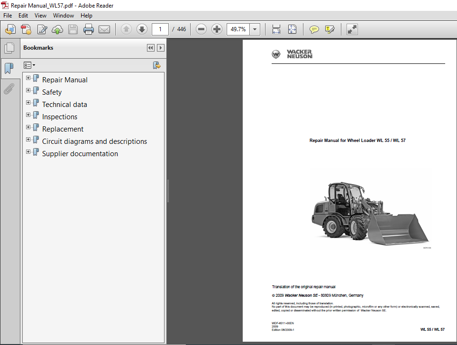Click the '/ 446' total pages text
The image size is (457, 345).
(x=179, y=29)
